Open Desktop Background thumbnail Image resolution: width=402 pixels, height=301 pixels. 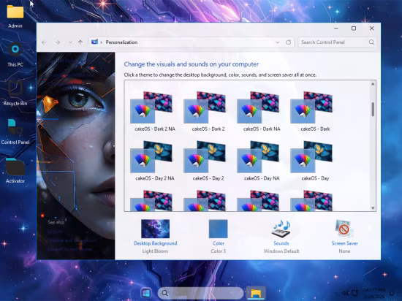pyautogui.click(x=155, y=229)
